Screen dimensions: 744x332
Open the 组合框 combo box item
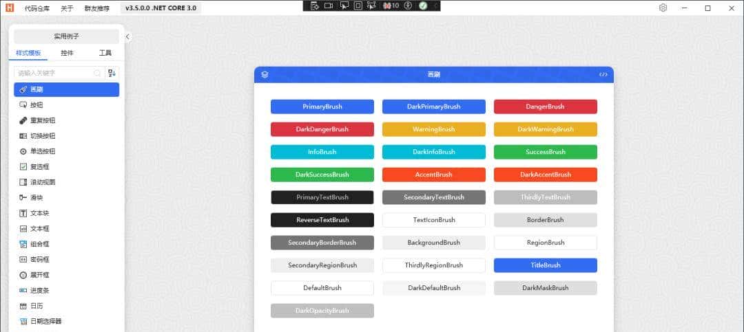[39, 244]
